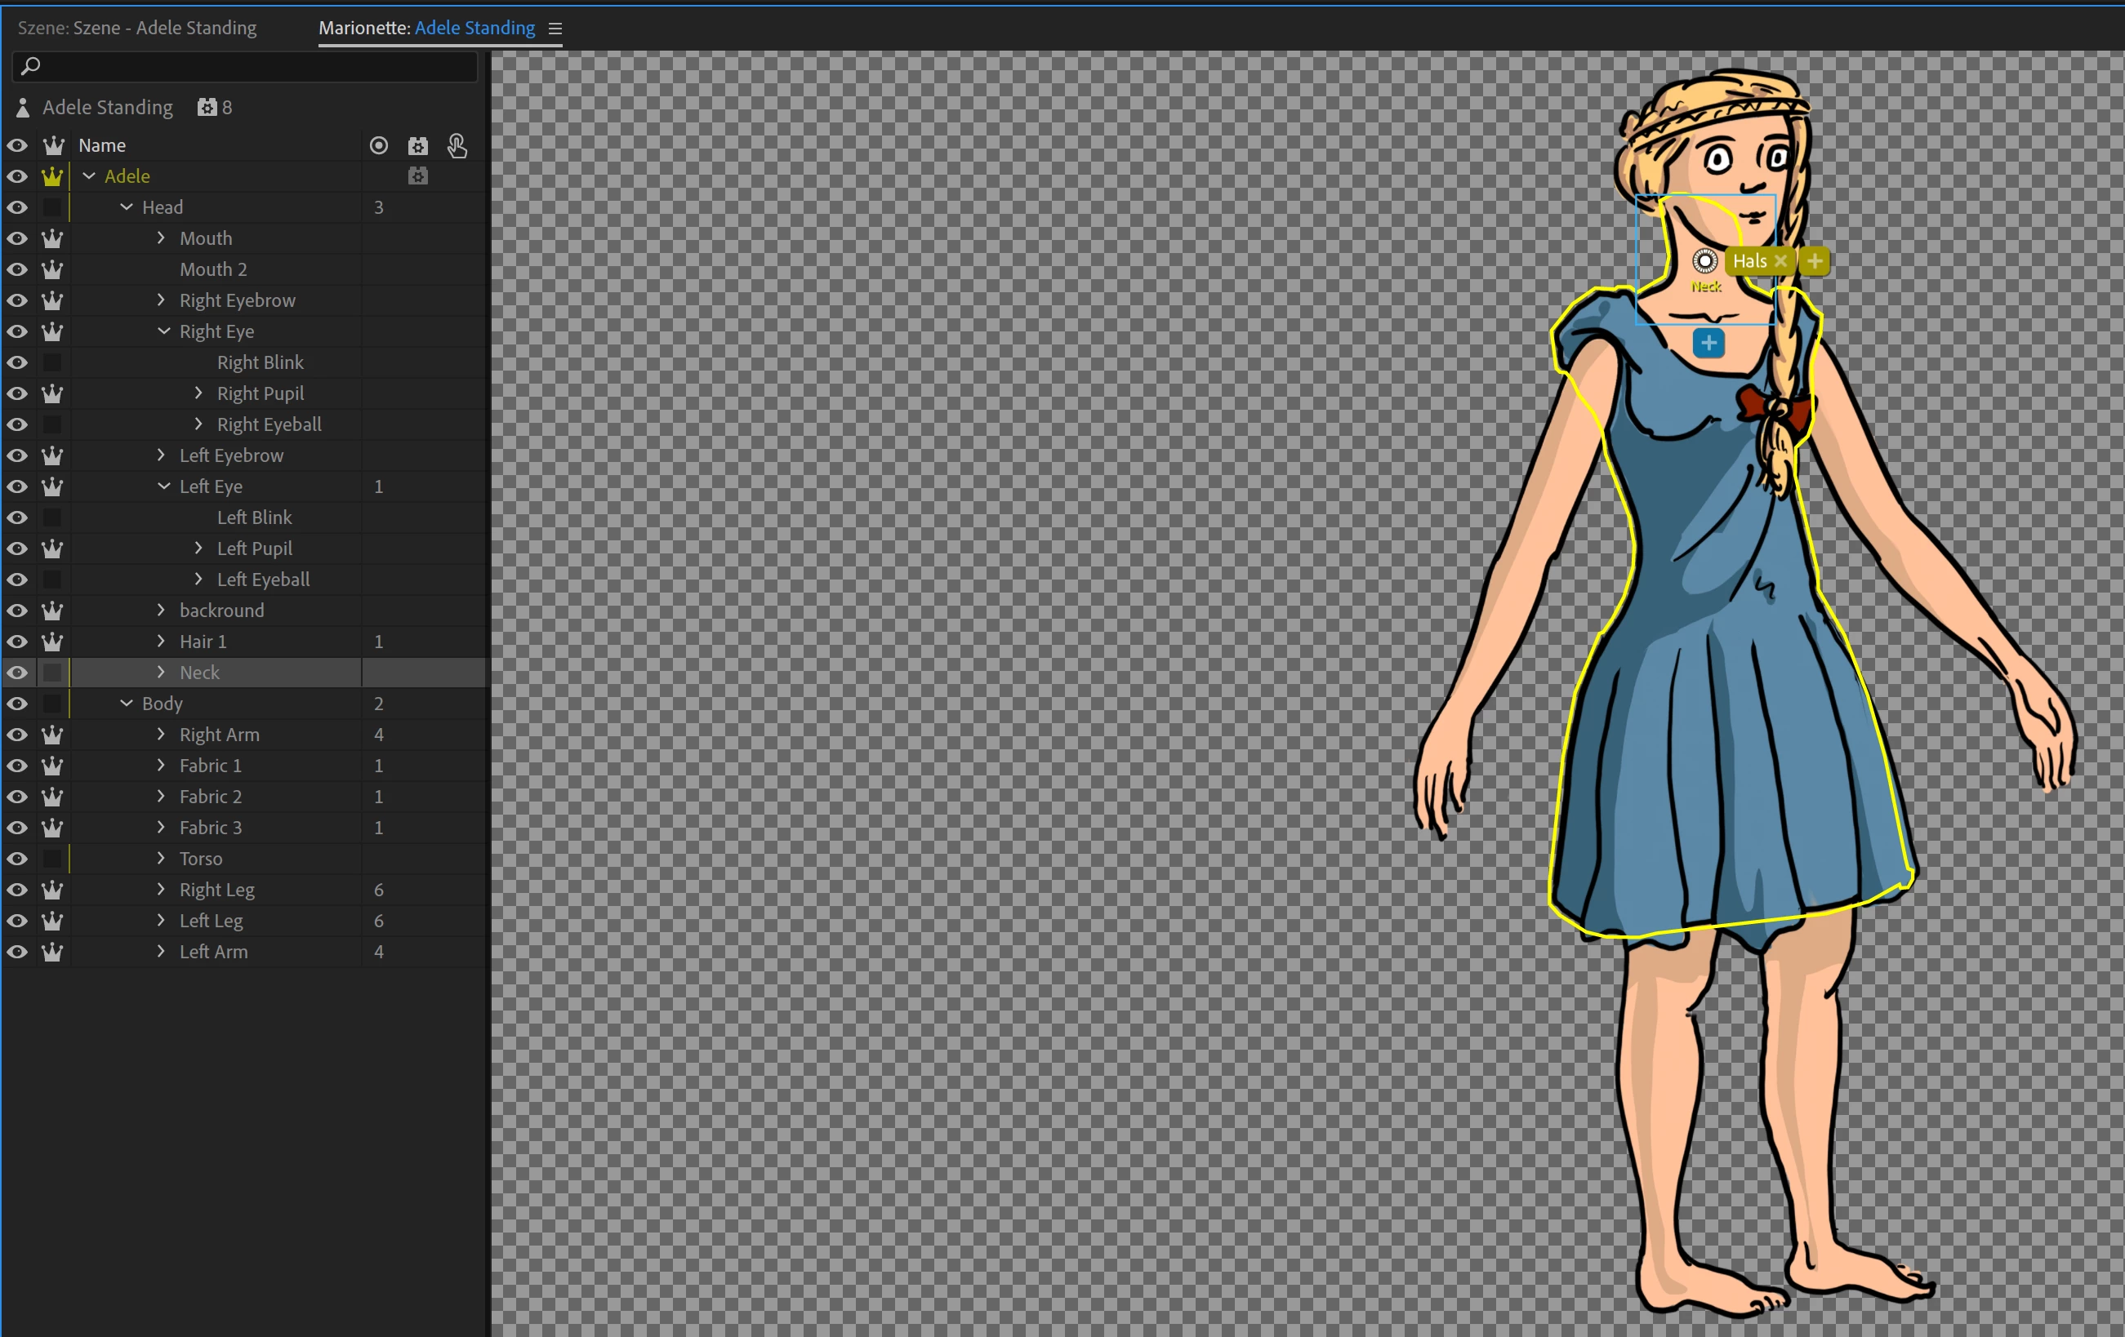Toggle visibility of the Torso layer
2125x1337 pixels.
(x=17, y=859)
